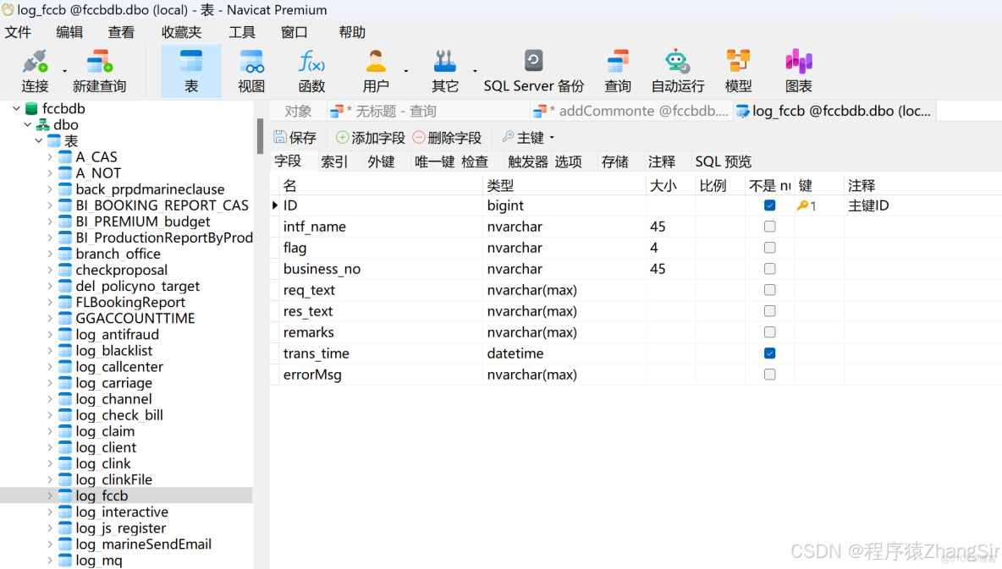This screenshot has height=569, width=1002.
Task: Create a 新建查询 (New Query)
Action: click(x=97, y=69)
